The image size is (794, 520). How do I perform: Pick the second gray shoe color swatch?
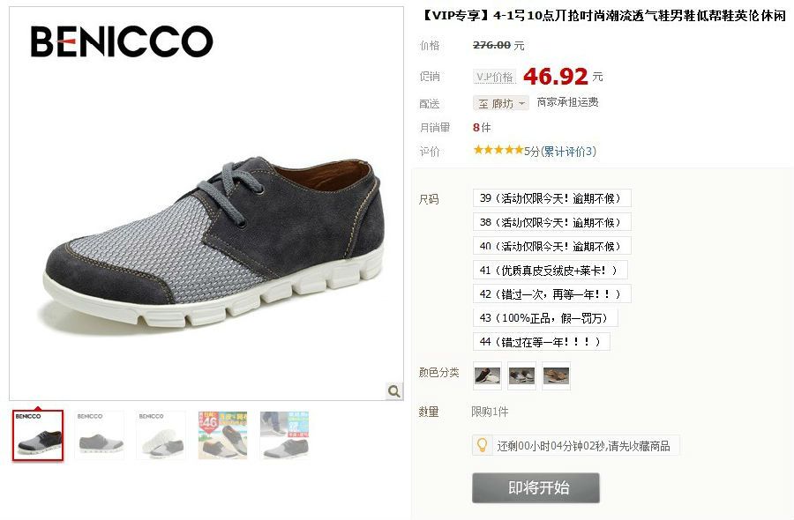[521, 375]
